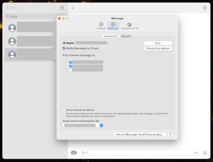
Task: Click the compose new message icon
Action: tap(62, 8)
